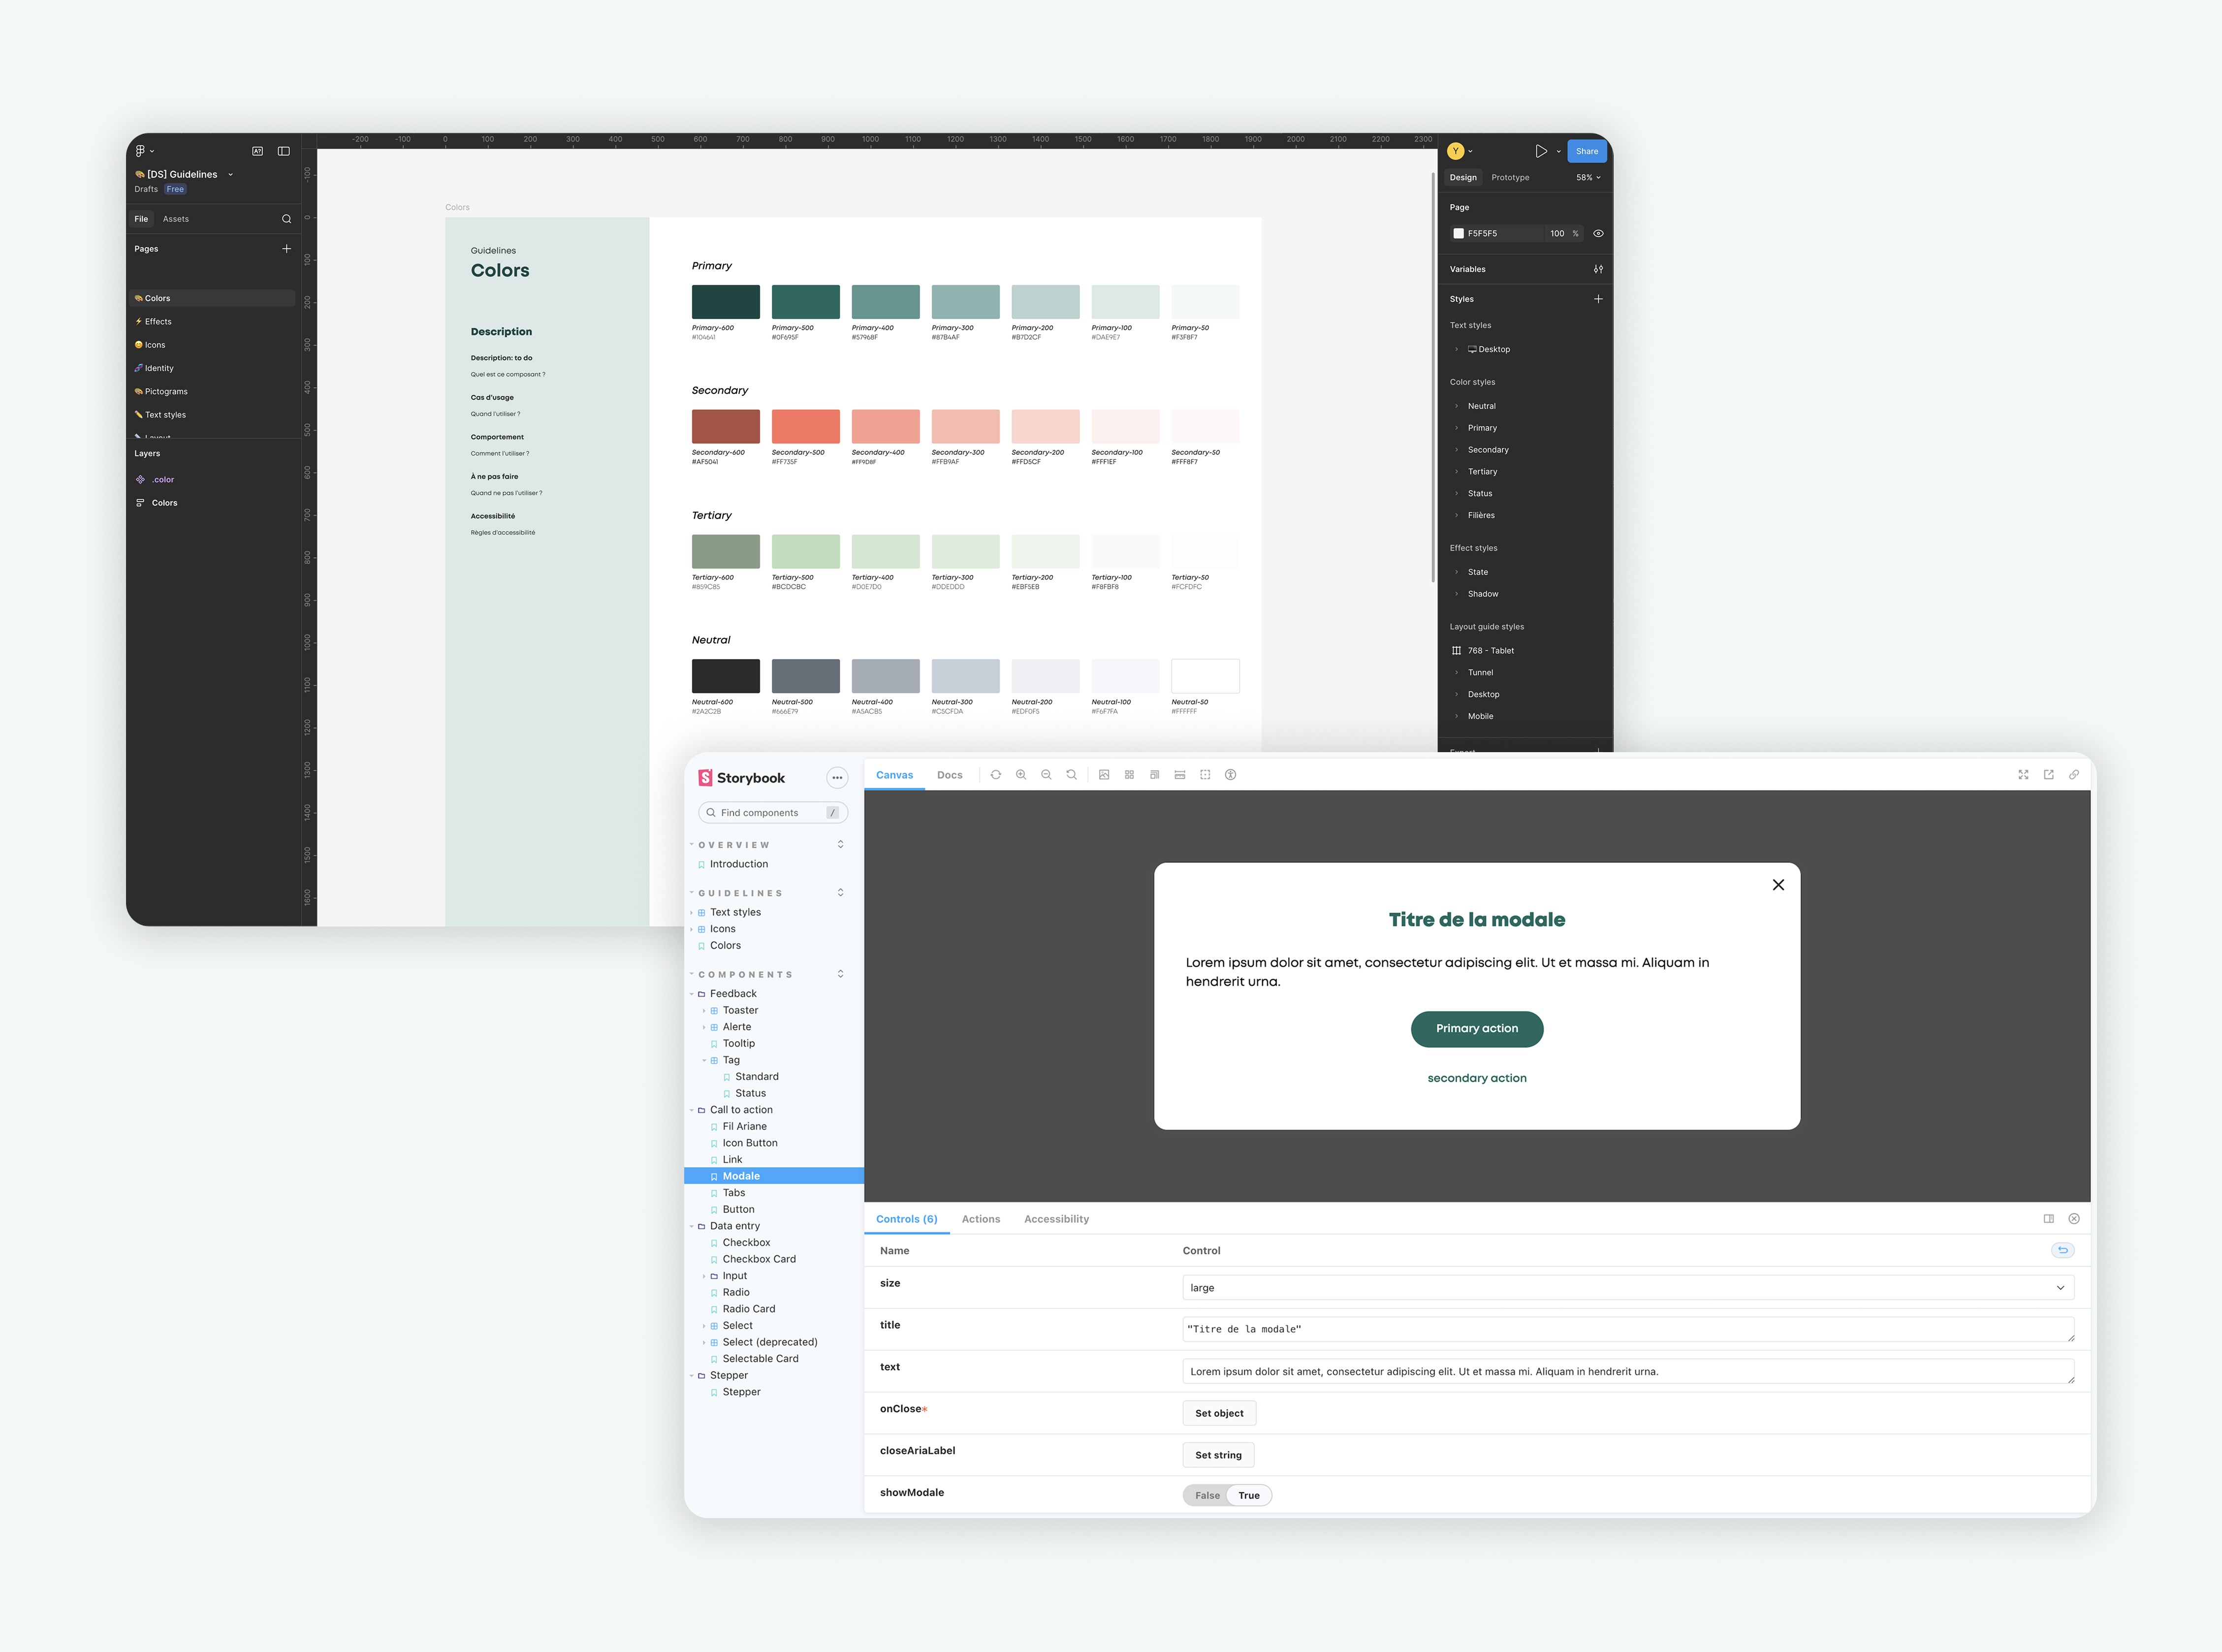Screen dimensions: 2222x1652
Task: Click the Primary-500 color swatch
Action: click(805, 302)
